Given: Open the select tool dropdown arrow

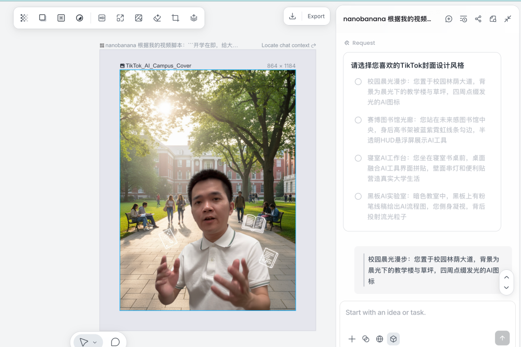Looking at the screenshot, I should click(95, 342).
